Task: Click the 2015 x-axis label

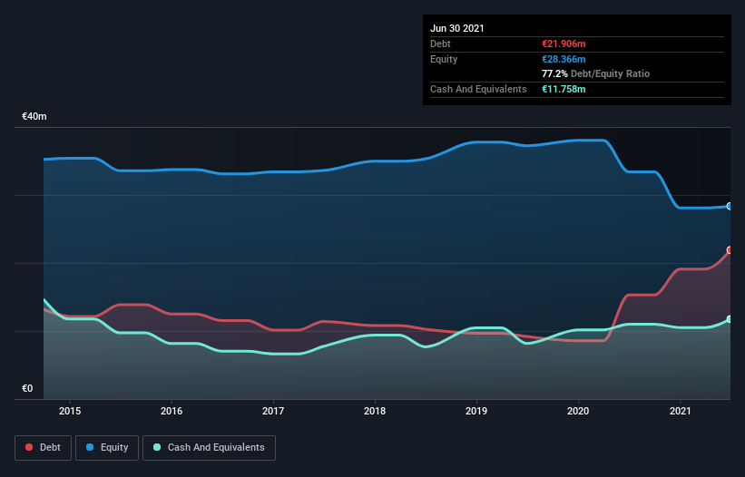Action: point(69,411)
